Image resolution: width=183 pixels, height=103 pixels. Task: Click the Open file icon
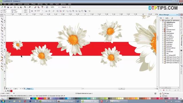[5, 7]
